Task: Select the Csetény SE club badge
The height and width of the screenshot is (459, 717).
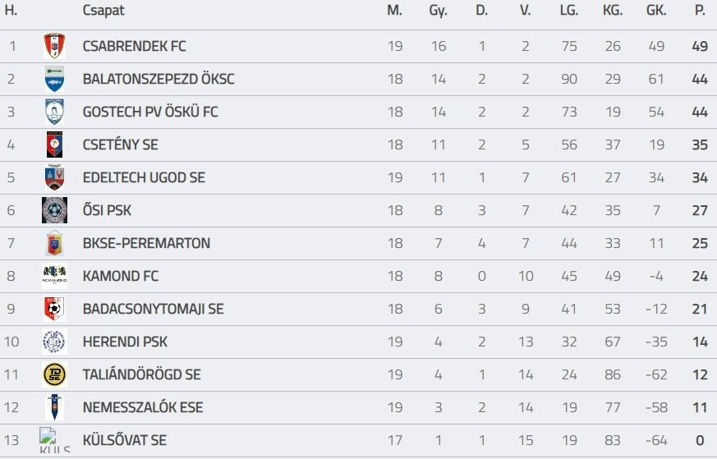Action: pyautogui.click(x=54, y=145)
